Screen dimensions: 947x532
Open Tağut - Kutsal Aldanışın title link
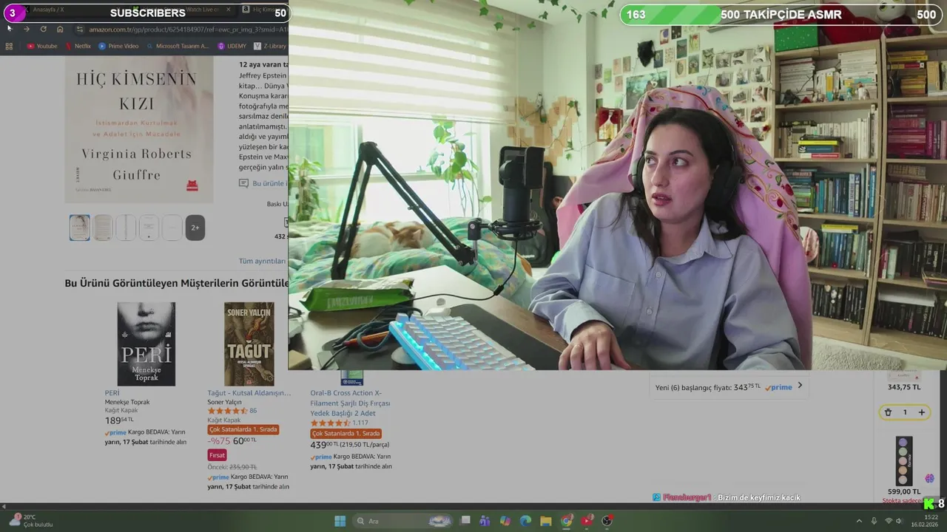click(x=249, y=393)
